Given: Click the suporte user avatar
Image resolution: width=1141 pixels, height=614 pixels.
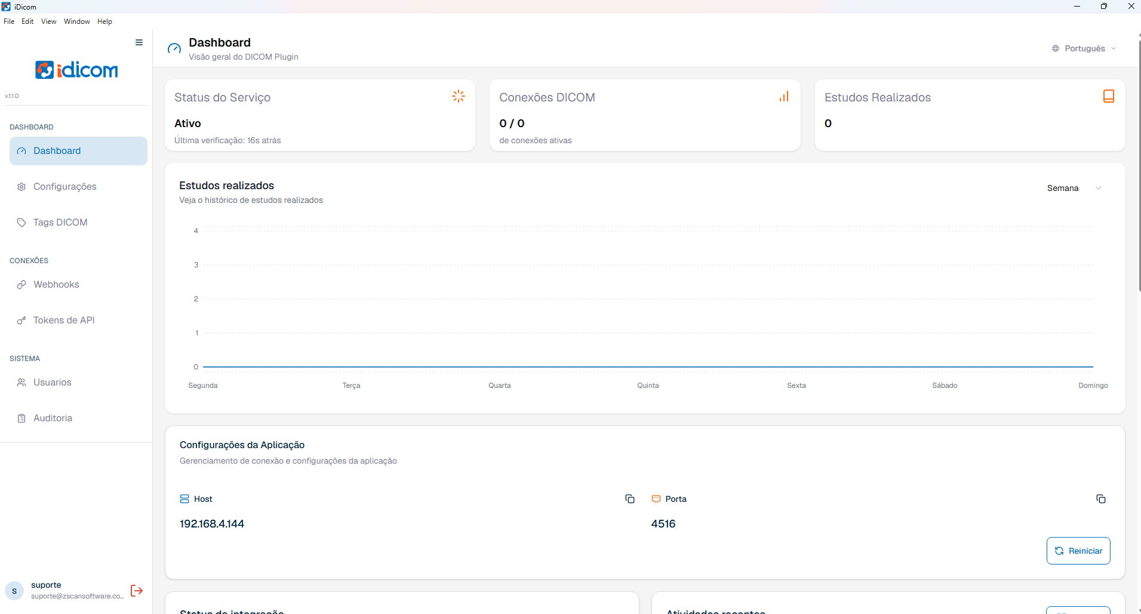Looking at the screenshot, I should (14, 591).
